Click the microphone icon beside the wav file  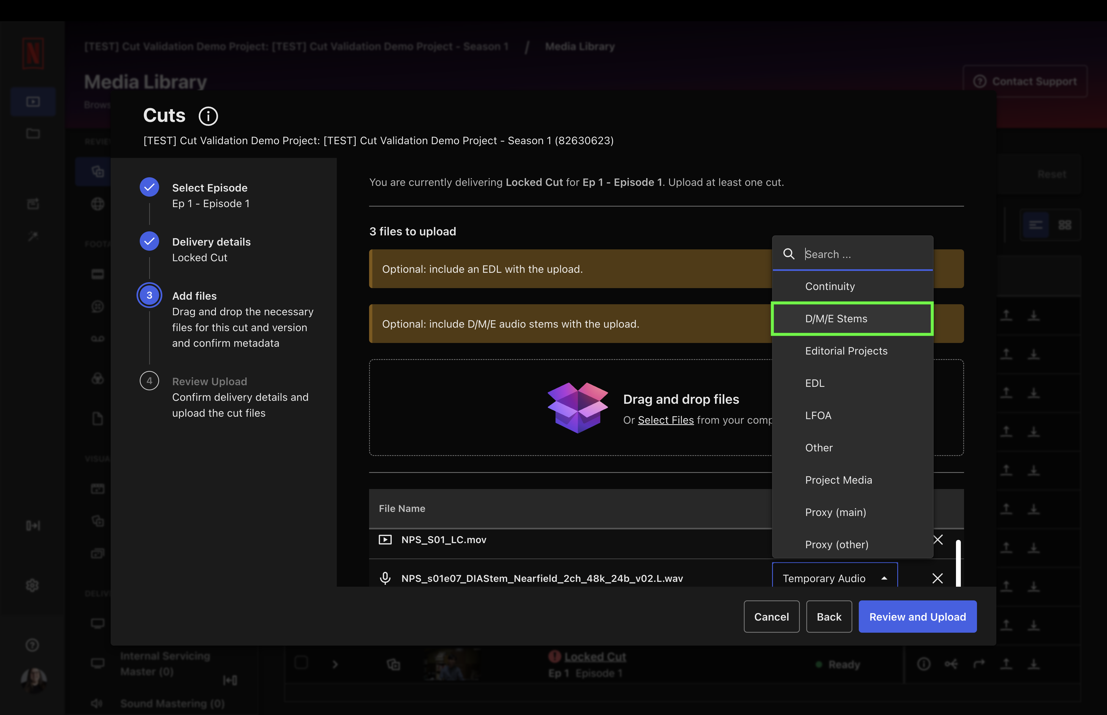click(385, 578)
